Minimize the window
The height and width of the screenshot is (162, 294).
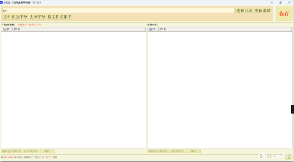(x=272, y=3)
